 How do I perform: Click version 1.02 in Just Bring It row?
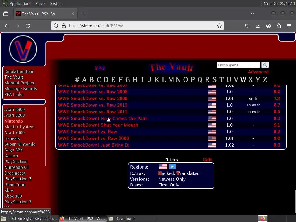tap(229, 145)
